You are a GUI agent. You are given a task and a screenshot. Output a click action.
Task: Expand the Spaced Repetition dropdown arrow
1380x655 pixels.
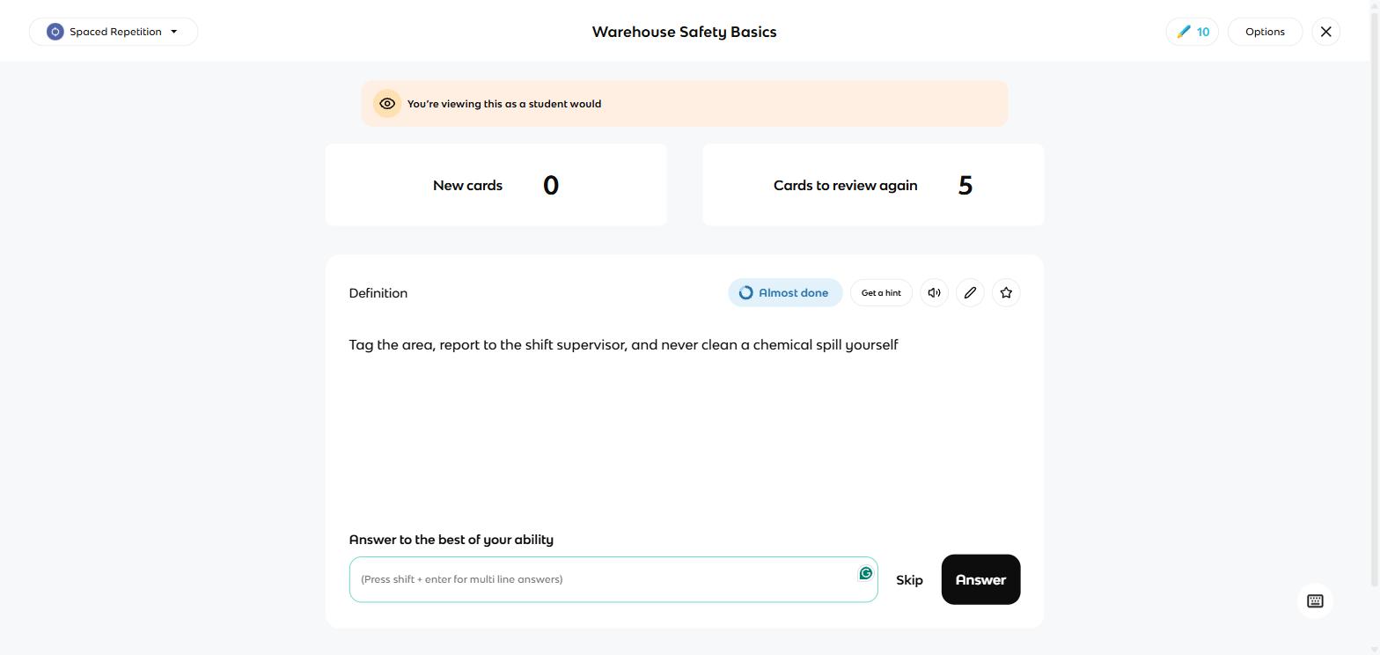pos(173,32)
